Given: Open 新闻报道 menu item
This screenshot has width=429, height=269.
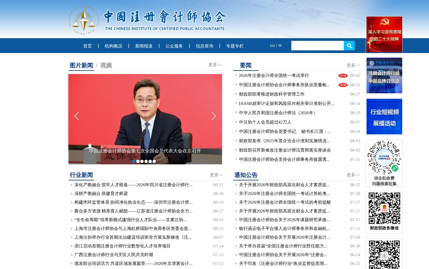Looking at the screenshot, I should 144,46.
